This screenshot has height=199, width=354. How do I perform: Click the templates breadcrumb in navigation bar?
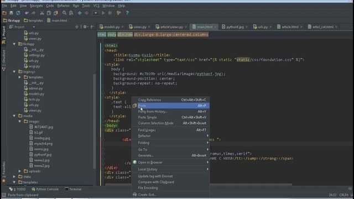click(x=33, y=20)
